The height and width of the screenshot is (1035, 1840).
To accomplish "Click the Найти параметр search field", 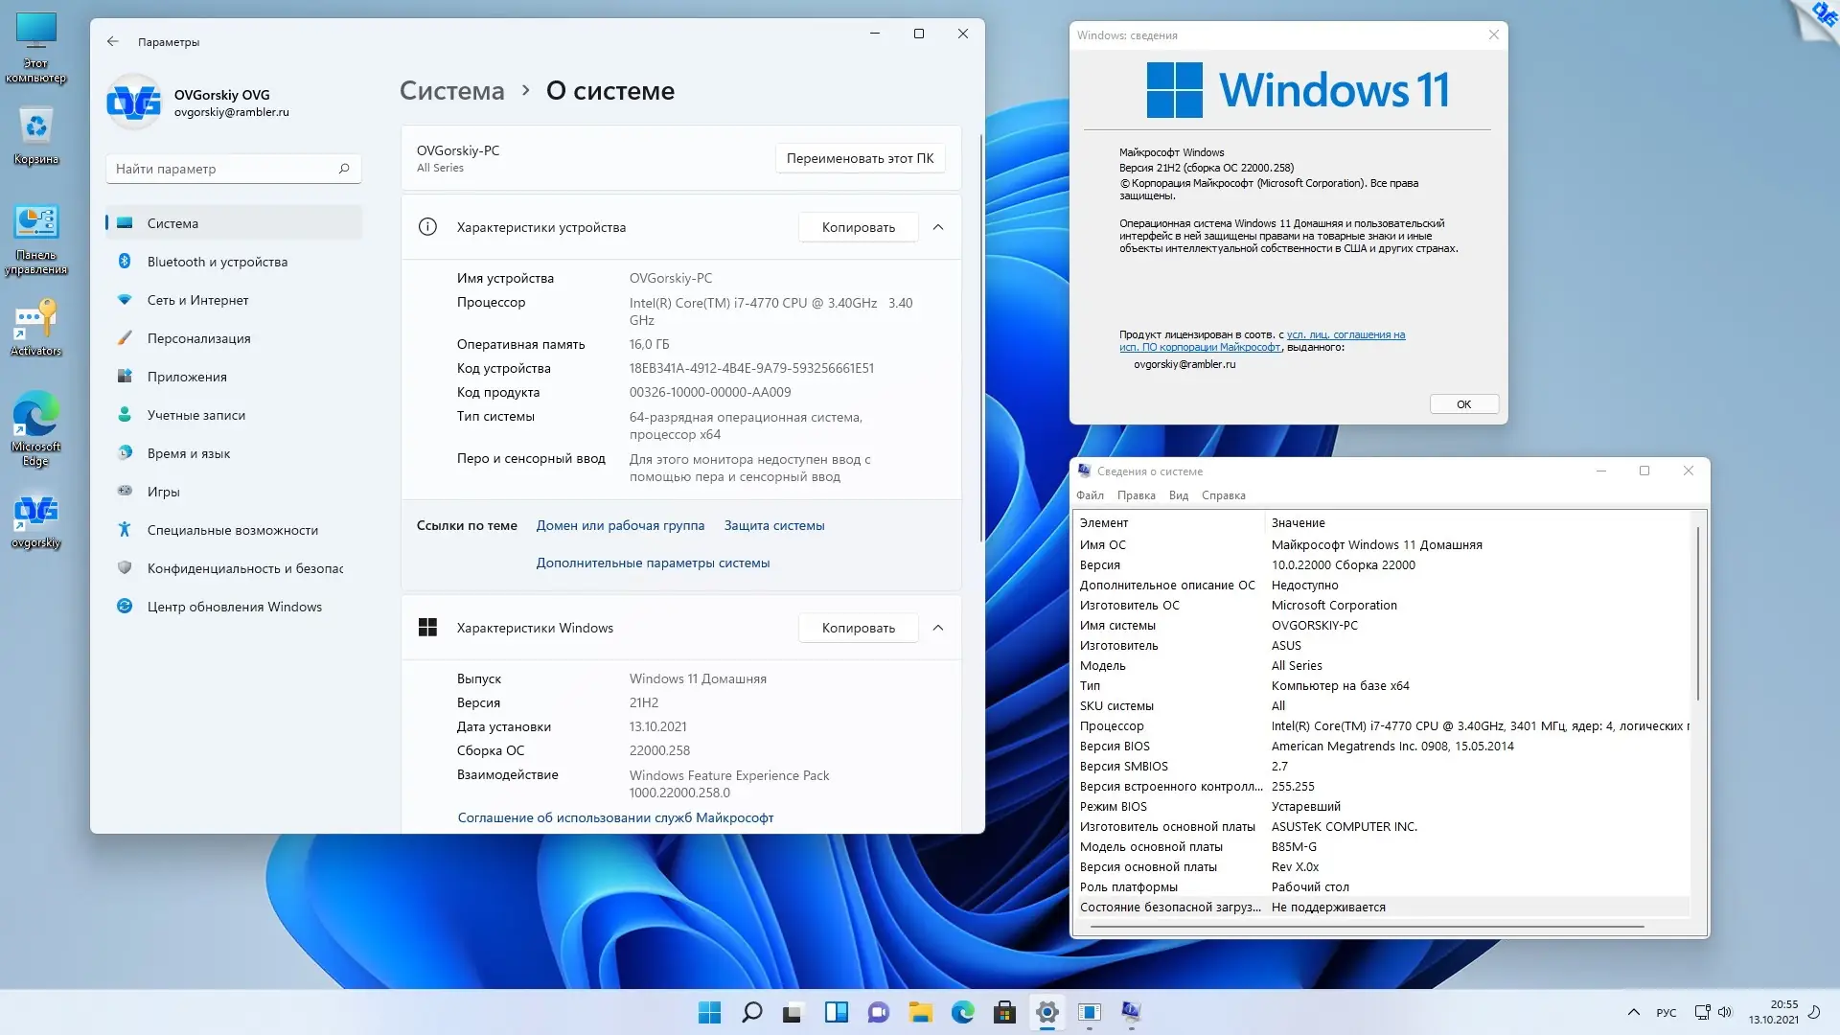I will (220, 169).
